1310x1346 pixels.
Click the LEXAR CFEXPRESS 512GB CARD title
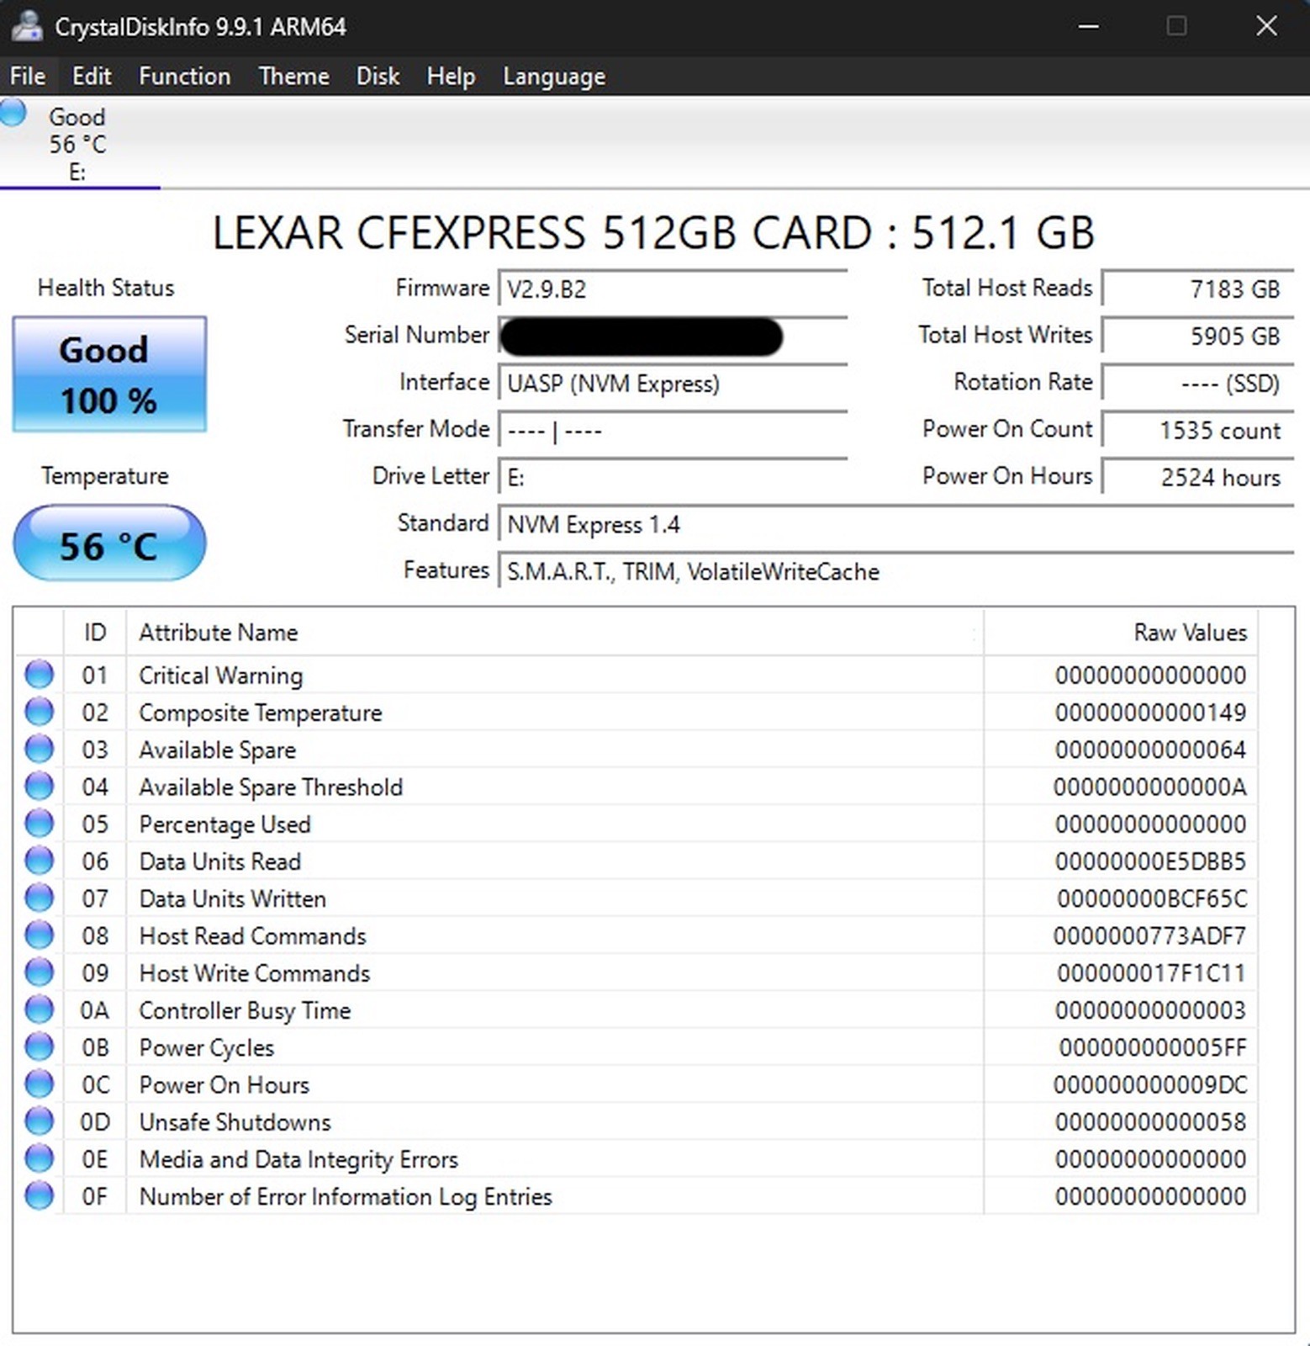[x=653, y=233]
